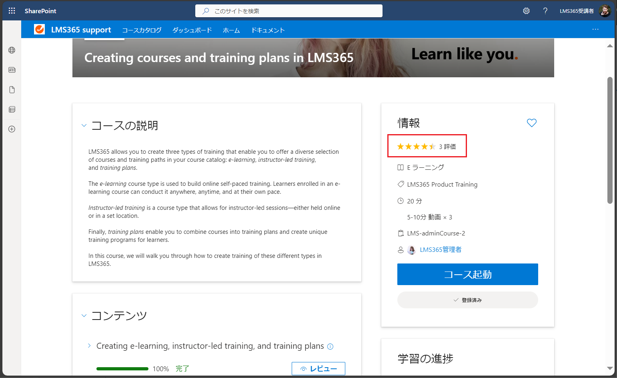Click the clock icon next to 20 分
The width and height of the screenshot is (617, 378).
point(401,201)
